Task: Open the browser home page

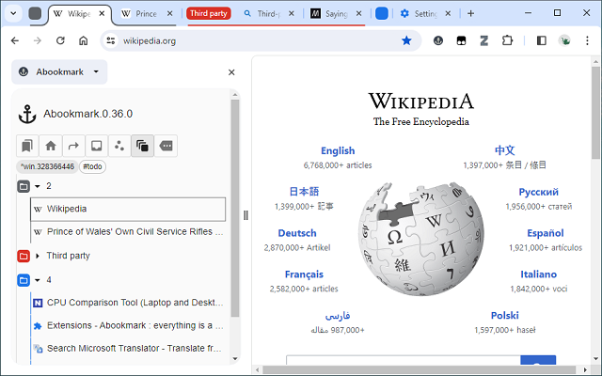Action: pos(84,40)
